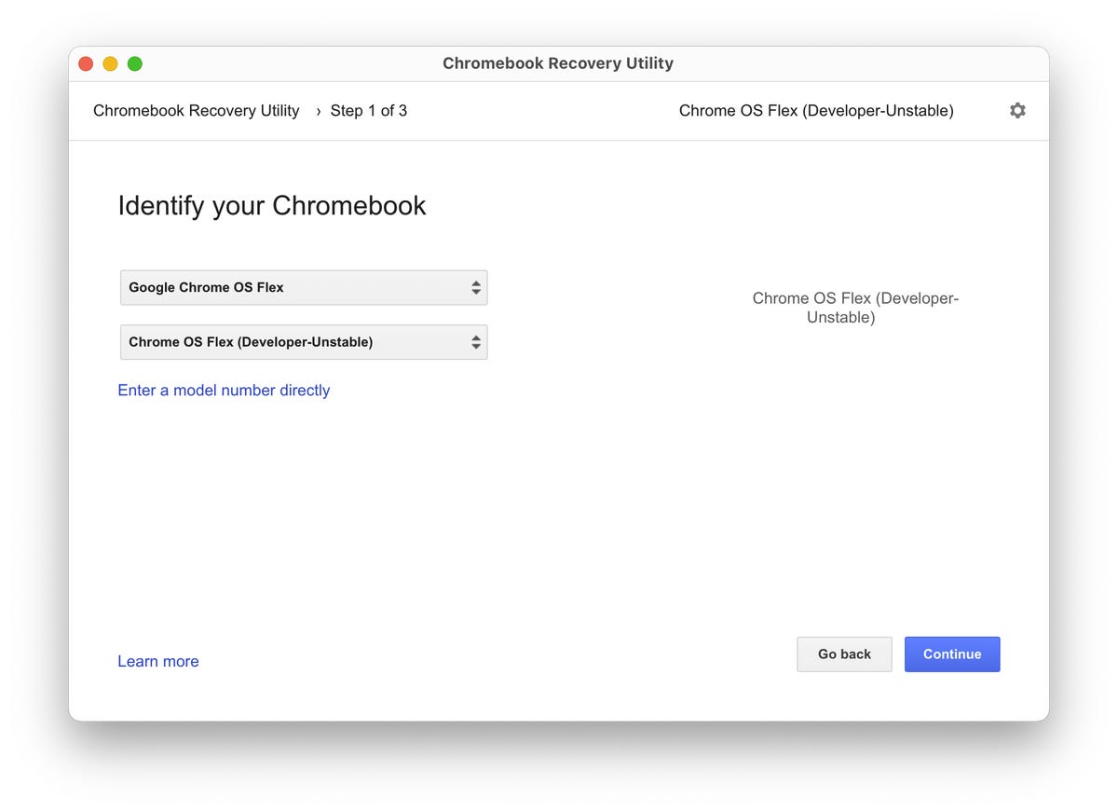Viewport: 1118px width, 812px height.
Task: Click the Go back button
Action: (844, 654)
